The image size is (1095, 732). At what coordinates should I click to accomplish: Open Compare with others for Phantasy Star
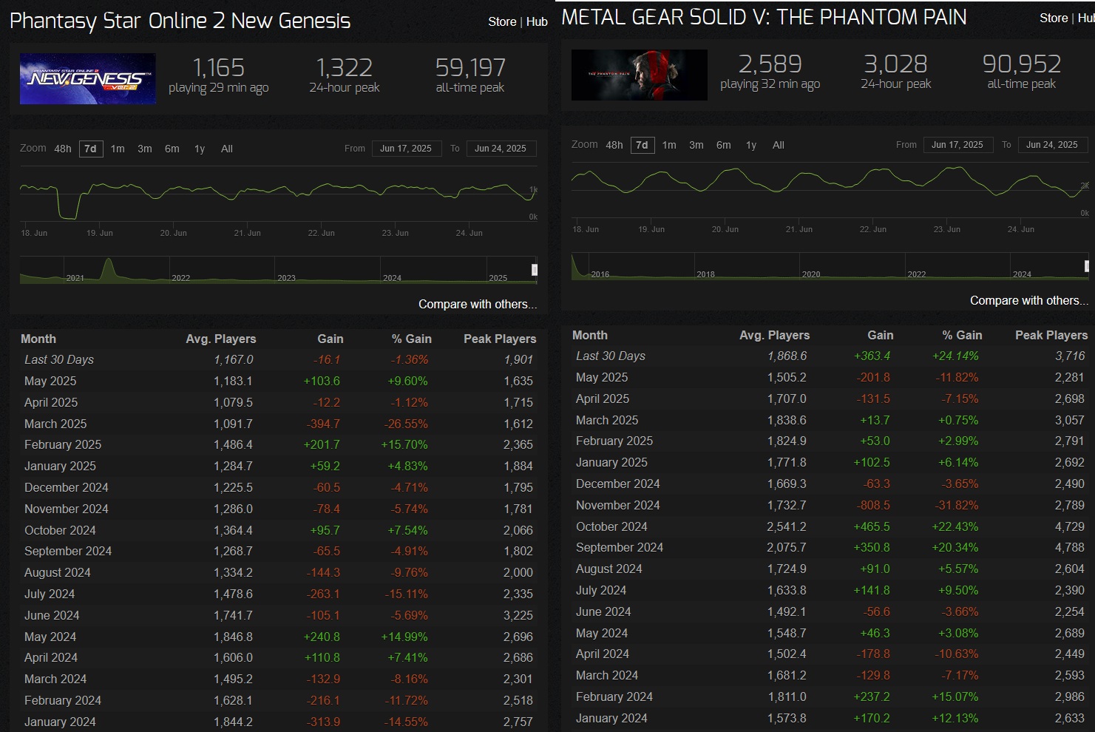coord(478,304)
